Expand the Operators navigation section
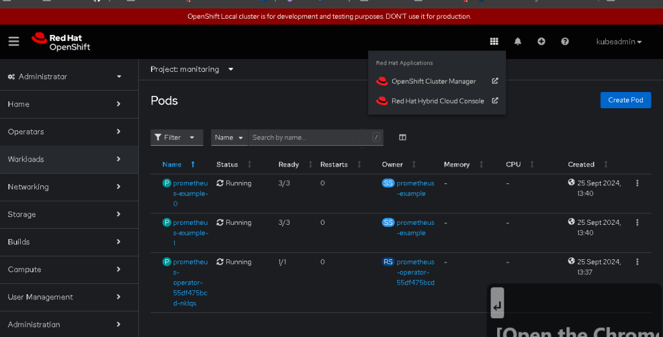Viewport: 663px width, 337px height. (x=69, y=132)
